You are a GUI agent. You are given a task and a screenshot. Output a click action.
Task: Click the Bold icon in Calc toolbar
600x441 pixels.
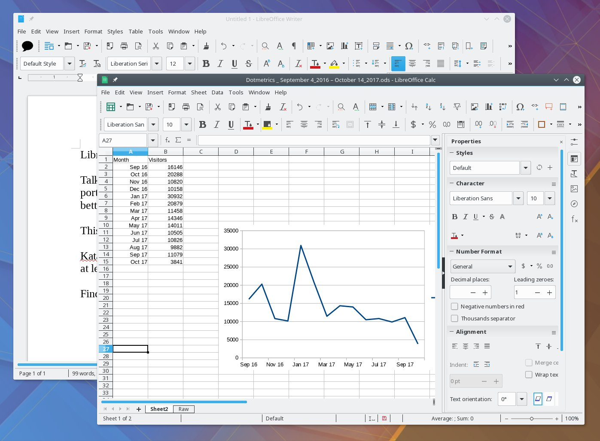(203, 124)
